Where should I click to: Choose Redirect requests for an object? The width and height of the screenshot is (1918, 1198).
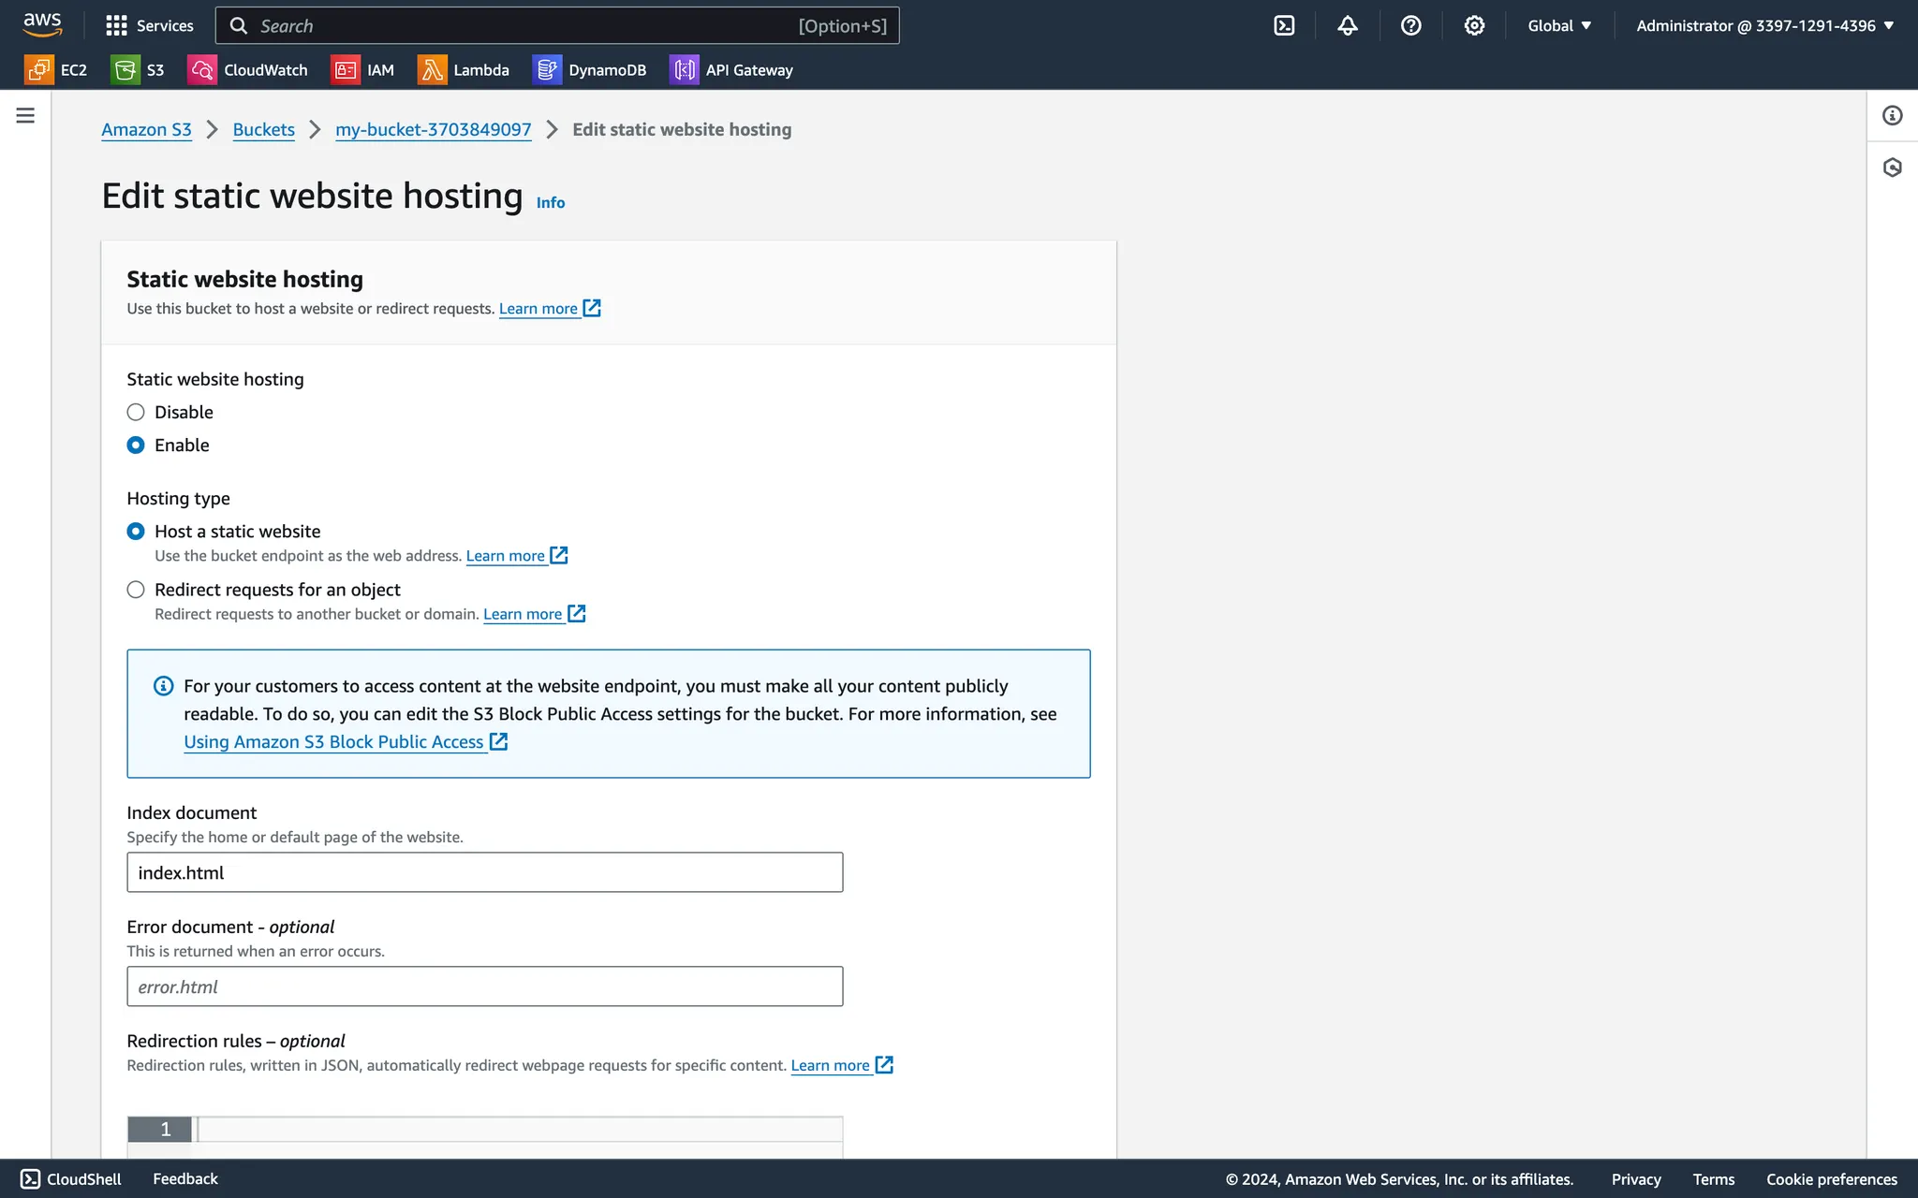click(136, 590)
